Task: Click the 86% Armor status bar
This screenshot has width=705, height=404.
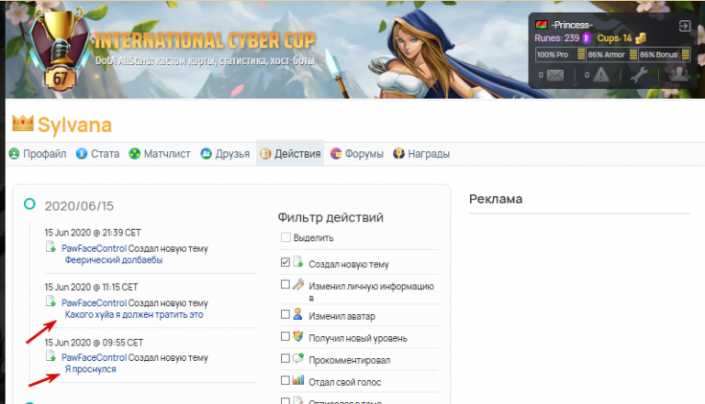Action: [612, 54]
